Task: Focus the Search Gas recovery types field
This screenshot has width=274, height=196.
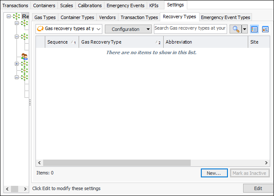Action: point(190,28)
